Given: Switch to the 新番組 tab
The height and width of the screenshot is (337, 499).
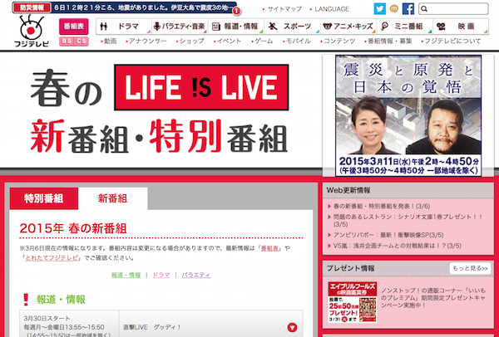Looking at the screenshot, I should click(x=112, y=198).
